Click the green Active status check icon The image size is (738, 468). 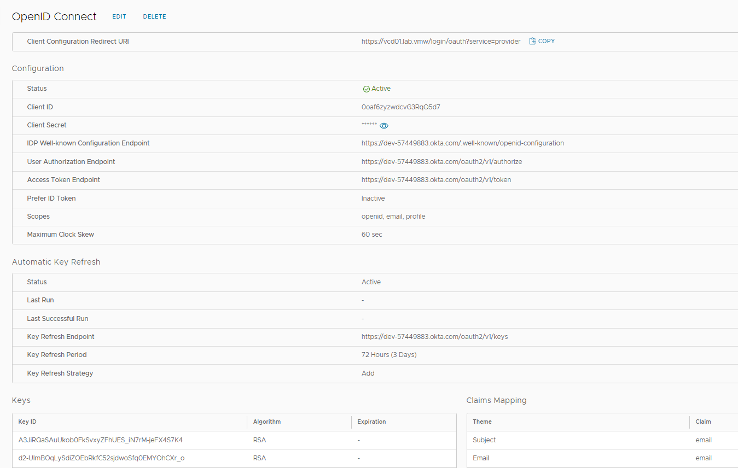point(366,89)
